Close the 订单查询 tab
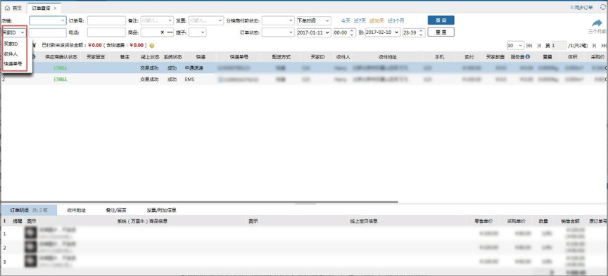Image resolution: width=608 pixels, height=276 pixels. click(55, 8)
